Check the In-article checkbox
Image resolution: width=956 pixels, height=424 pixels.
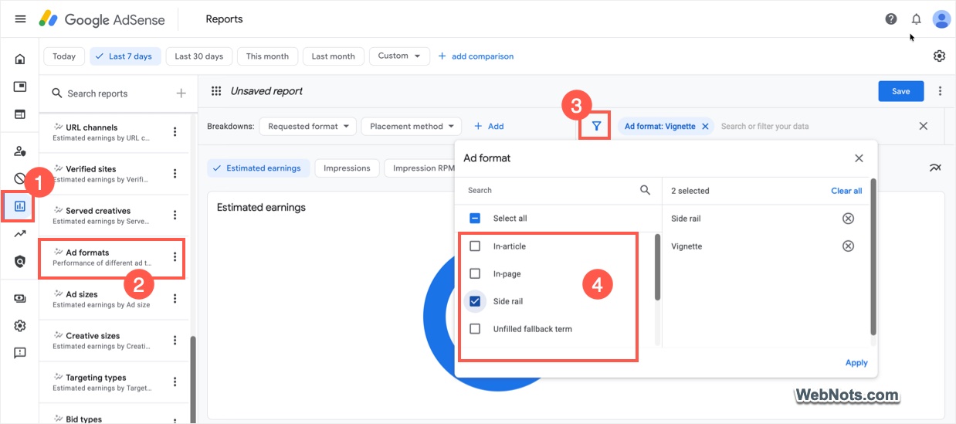pyautogui.click(x=475, y=246)
